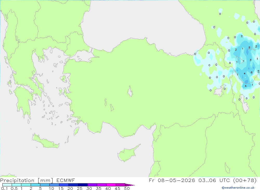Click the '20' legend scale label

[x=70, y=188]
